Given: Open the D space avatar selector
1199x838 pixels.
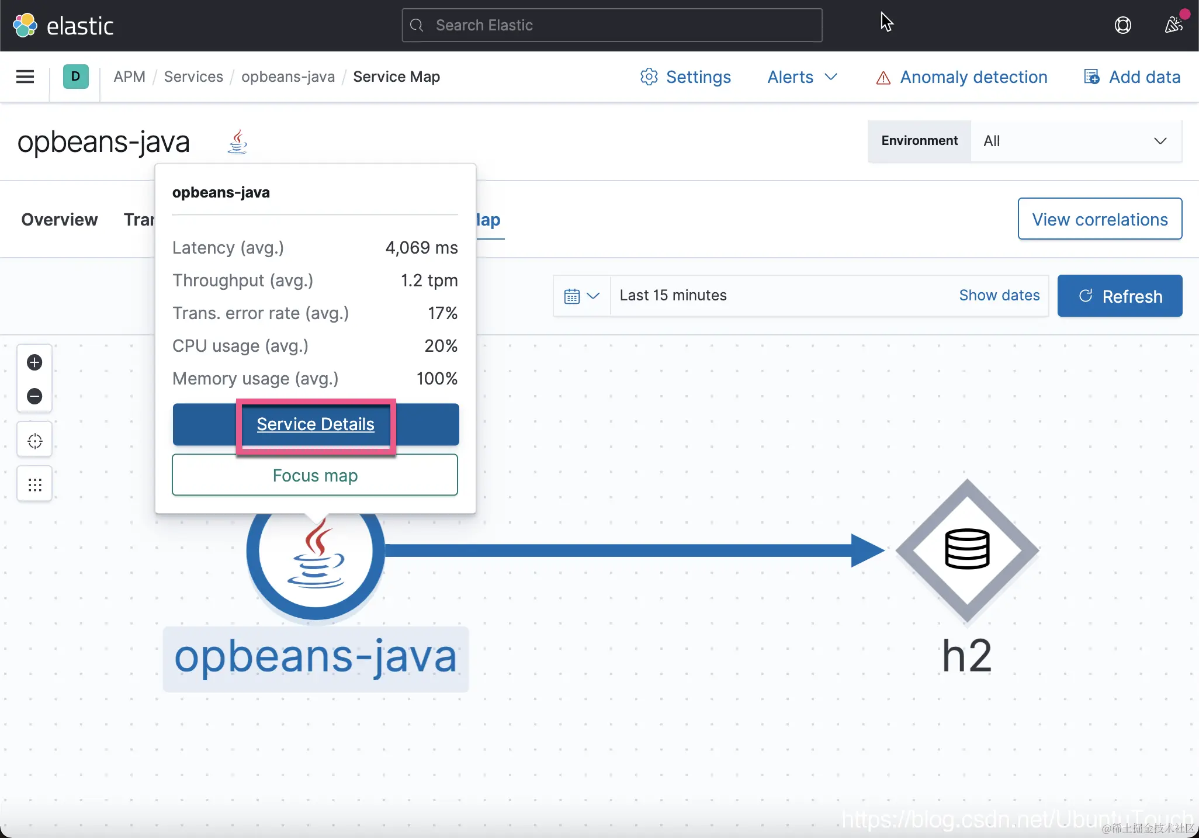Looking at the screenshot, I should pos(75,77).
